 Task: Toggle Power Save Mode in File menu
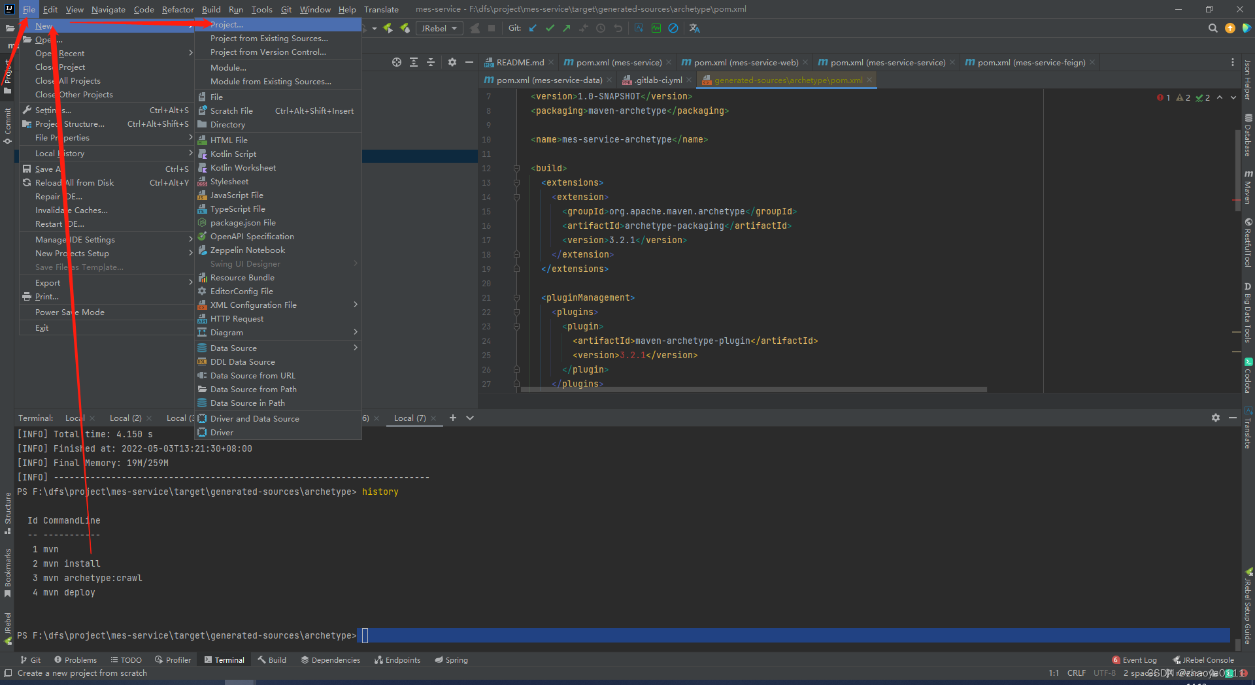coord(70,312)
